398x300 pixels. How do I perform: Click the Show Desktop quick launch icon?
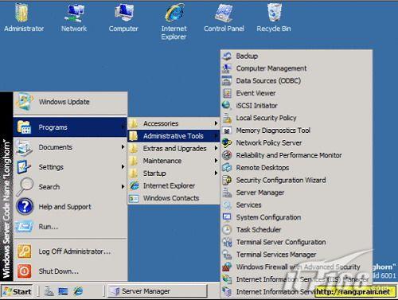click(x=63, y=291)
